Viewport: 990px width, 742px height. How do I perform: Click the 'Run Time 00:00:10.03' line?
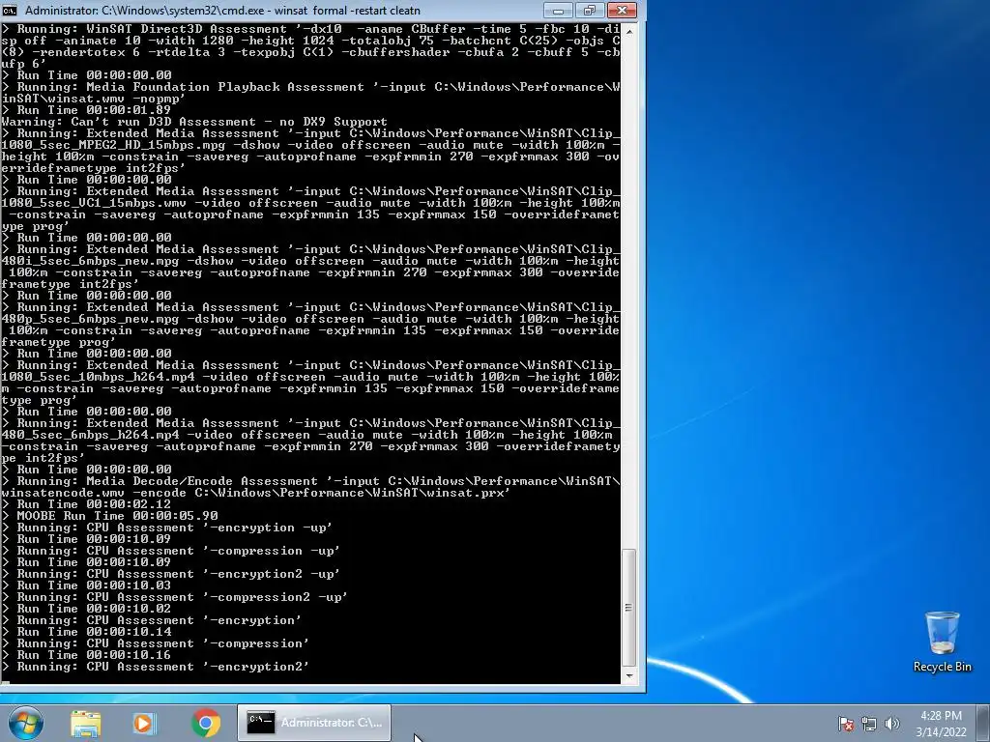pyautogui.click(x=86, y=585)
